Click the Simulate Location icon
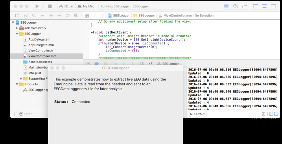Viewport: 282px width, 144px height. coord(150,64)
